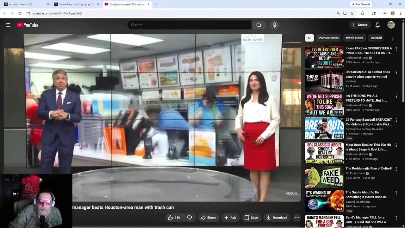Viewport: 405px width, 228px height.
Task: Open options for Unrestricted AI robot video
Action: (x=396, y=73)
